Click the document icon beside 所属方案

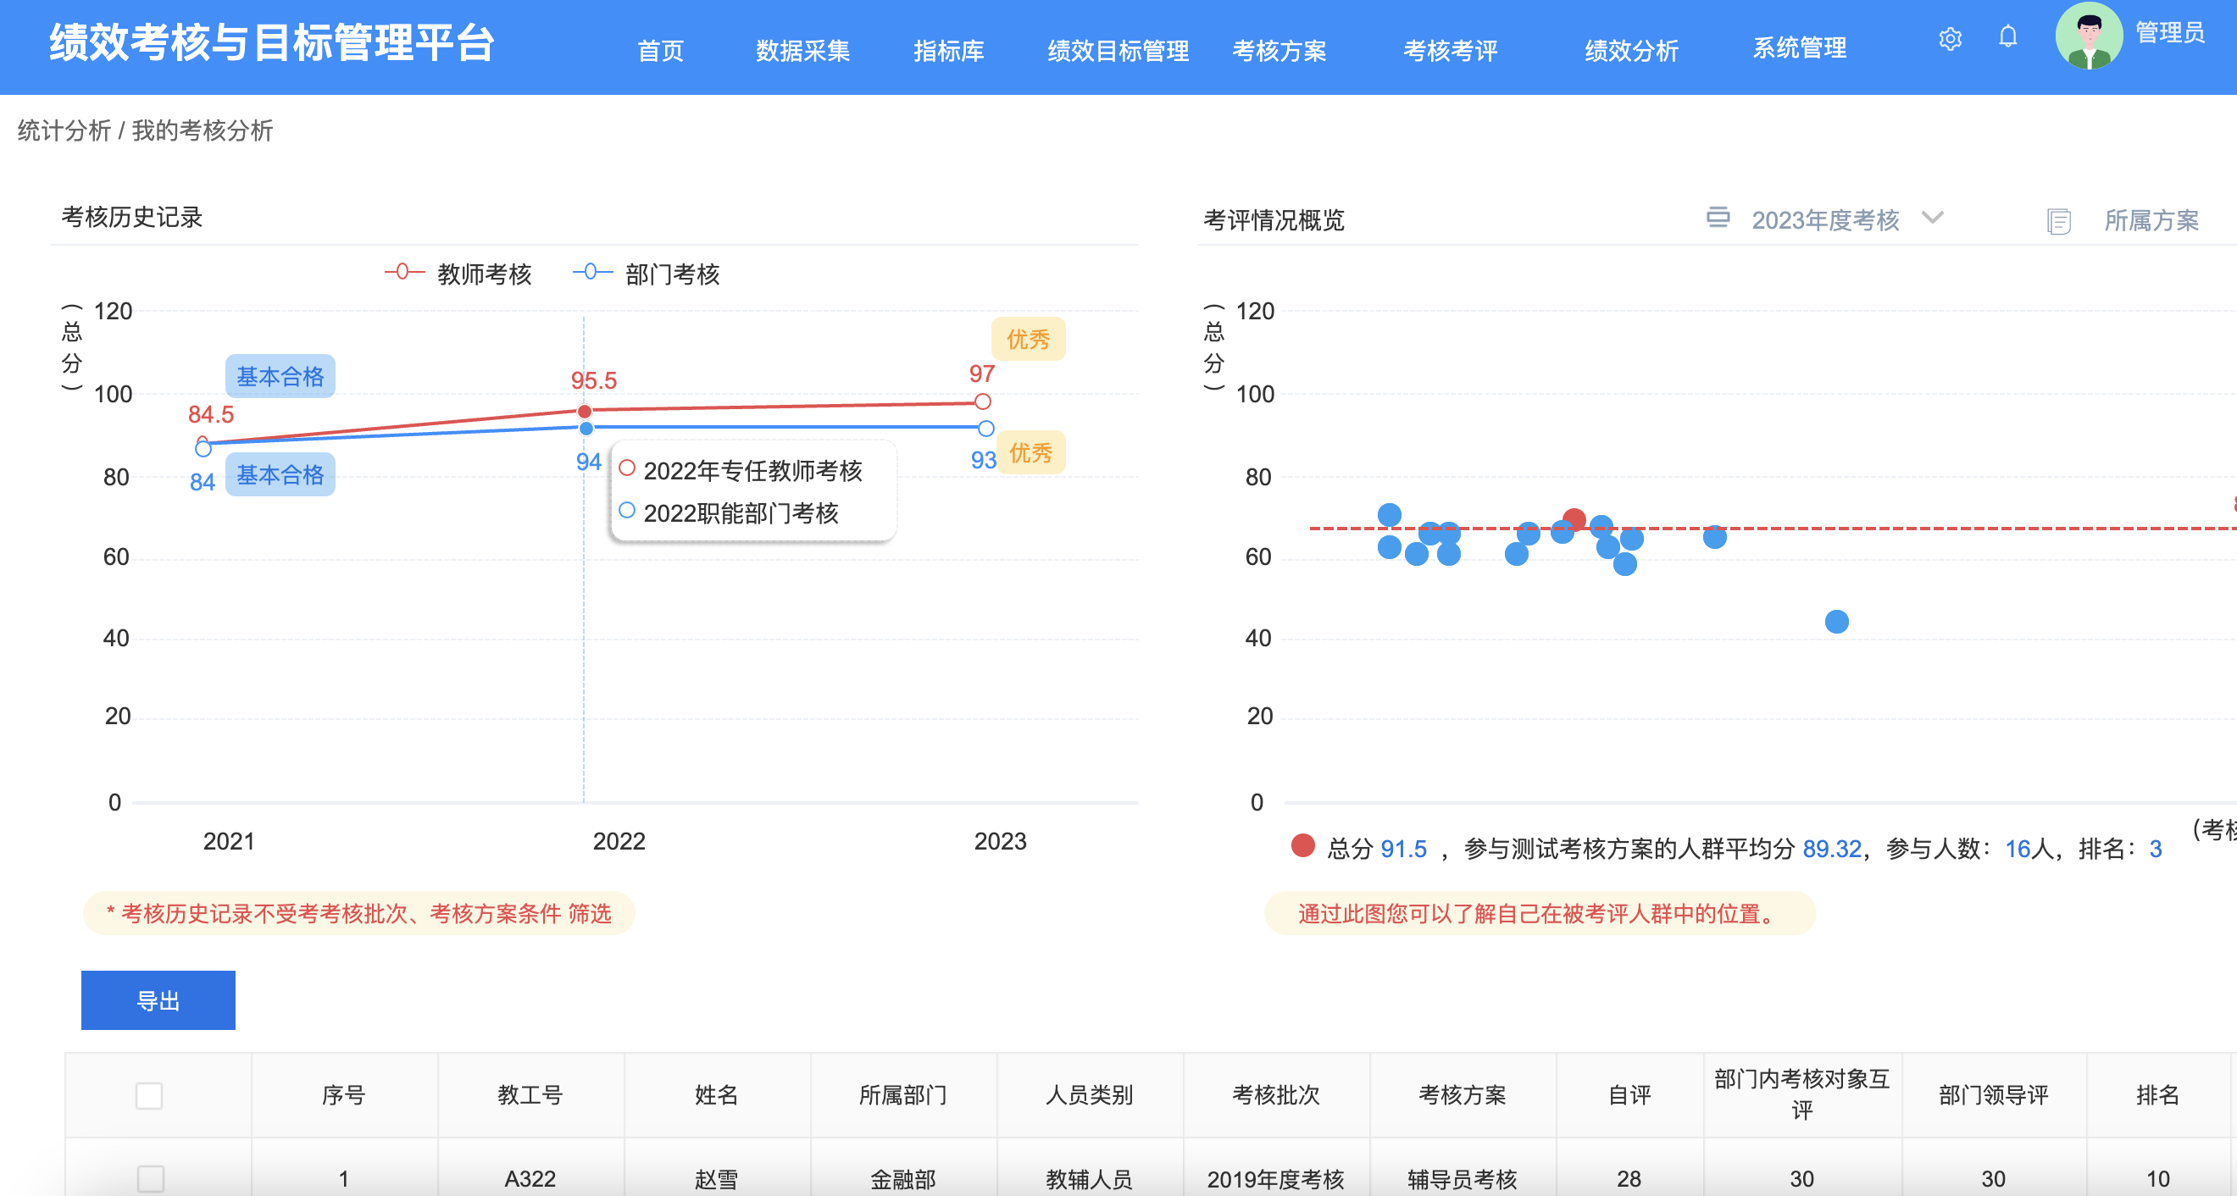tap(2058, 221)
